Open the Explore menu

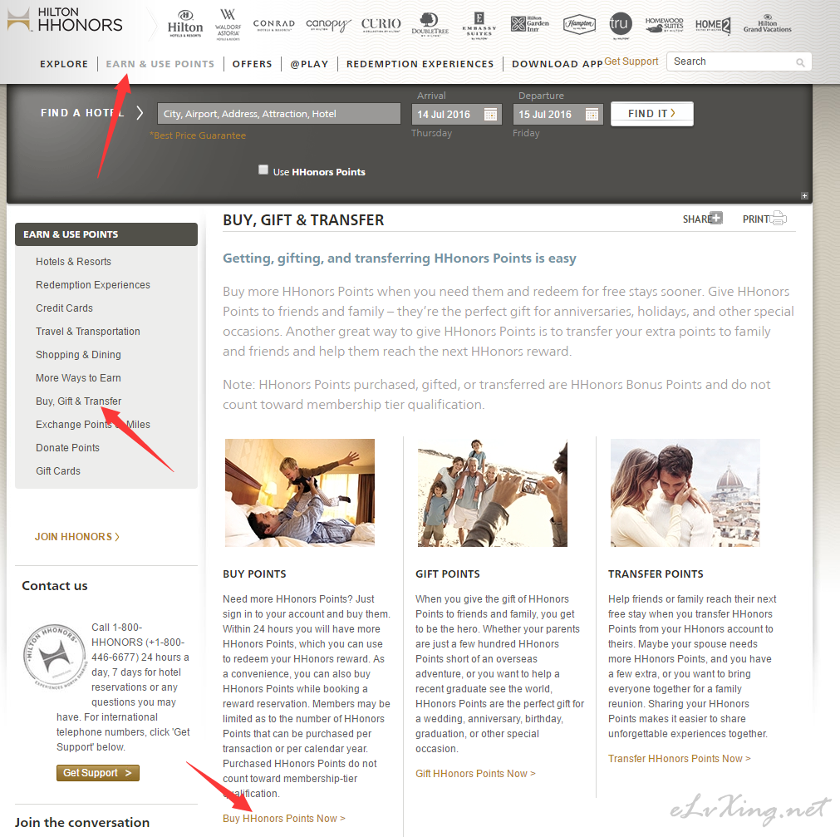coord(64,64)
